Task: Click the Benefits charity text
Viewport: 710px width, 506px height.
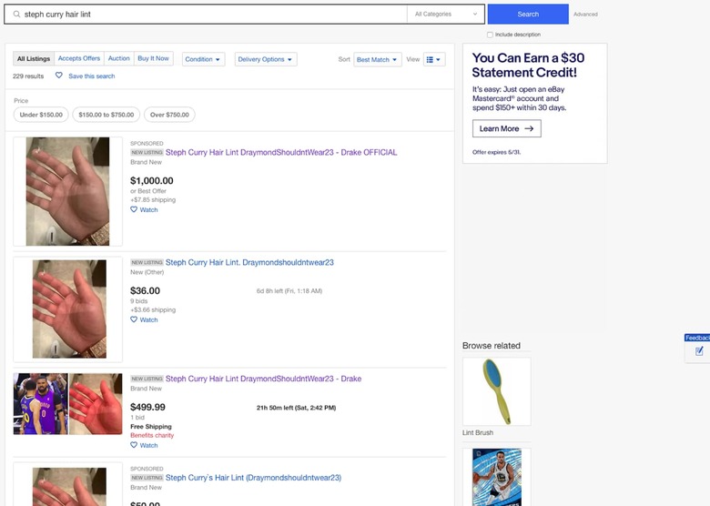Action: click(x=152, y=435)
